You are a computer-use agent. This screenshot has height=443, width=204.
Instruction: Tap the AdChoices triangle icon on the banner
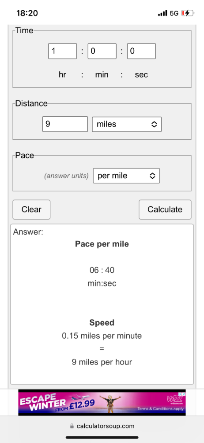coord(180,394)
